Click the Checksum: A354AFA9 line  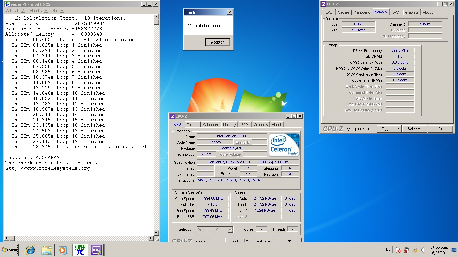point(33,157)
